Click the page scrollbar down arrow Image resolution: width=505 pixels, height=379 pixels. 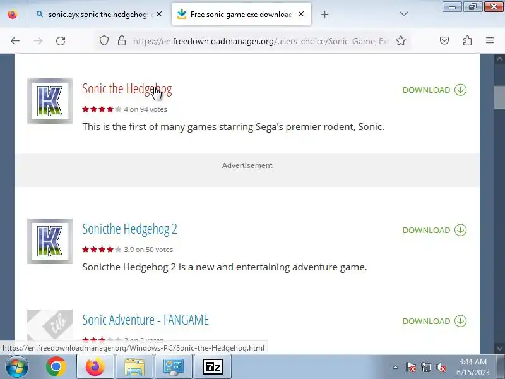click(x=499, y=349)
